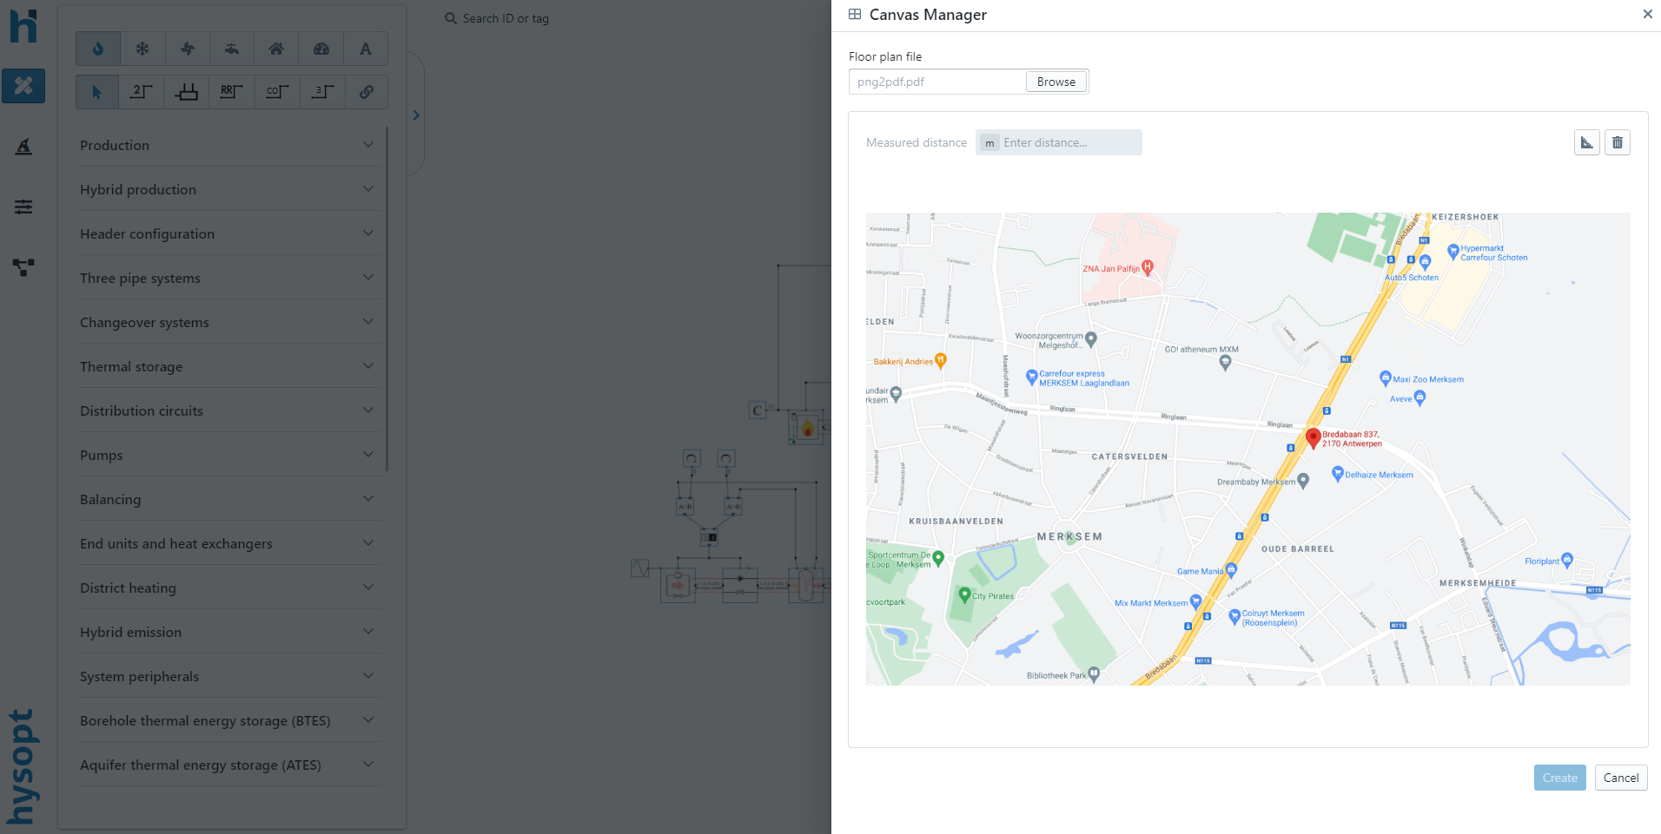Screen dimensions: 1661x834
Task: Expand the District heating category
Action: 228,588
